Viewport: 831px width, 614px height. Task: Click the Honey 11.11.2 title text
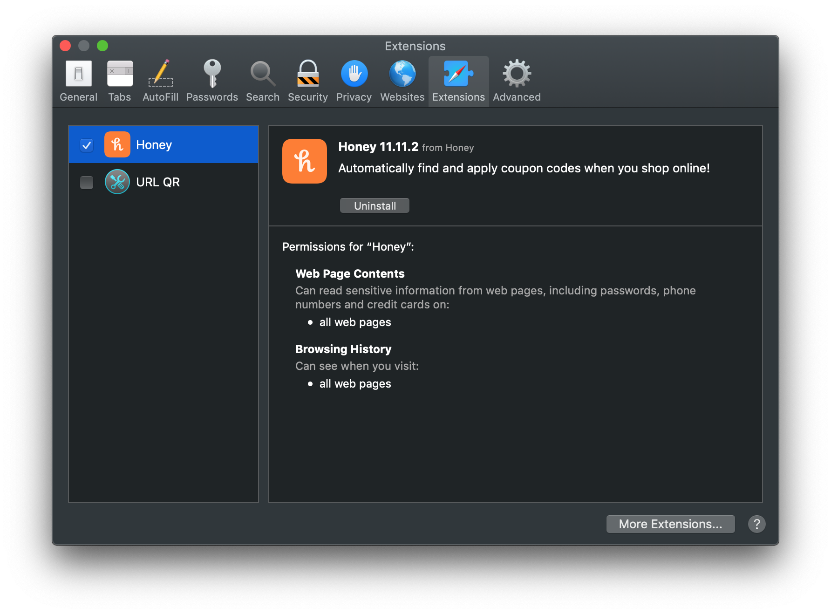[378, 147]
